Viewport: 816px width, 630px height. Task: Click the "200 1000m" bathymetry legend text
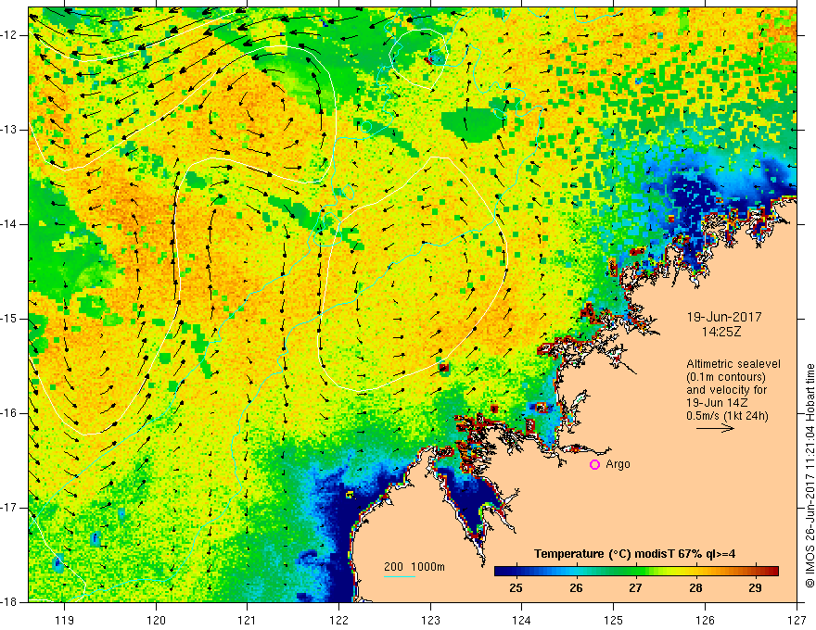pyautogui.click(x=414, y=567)
